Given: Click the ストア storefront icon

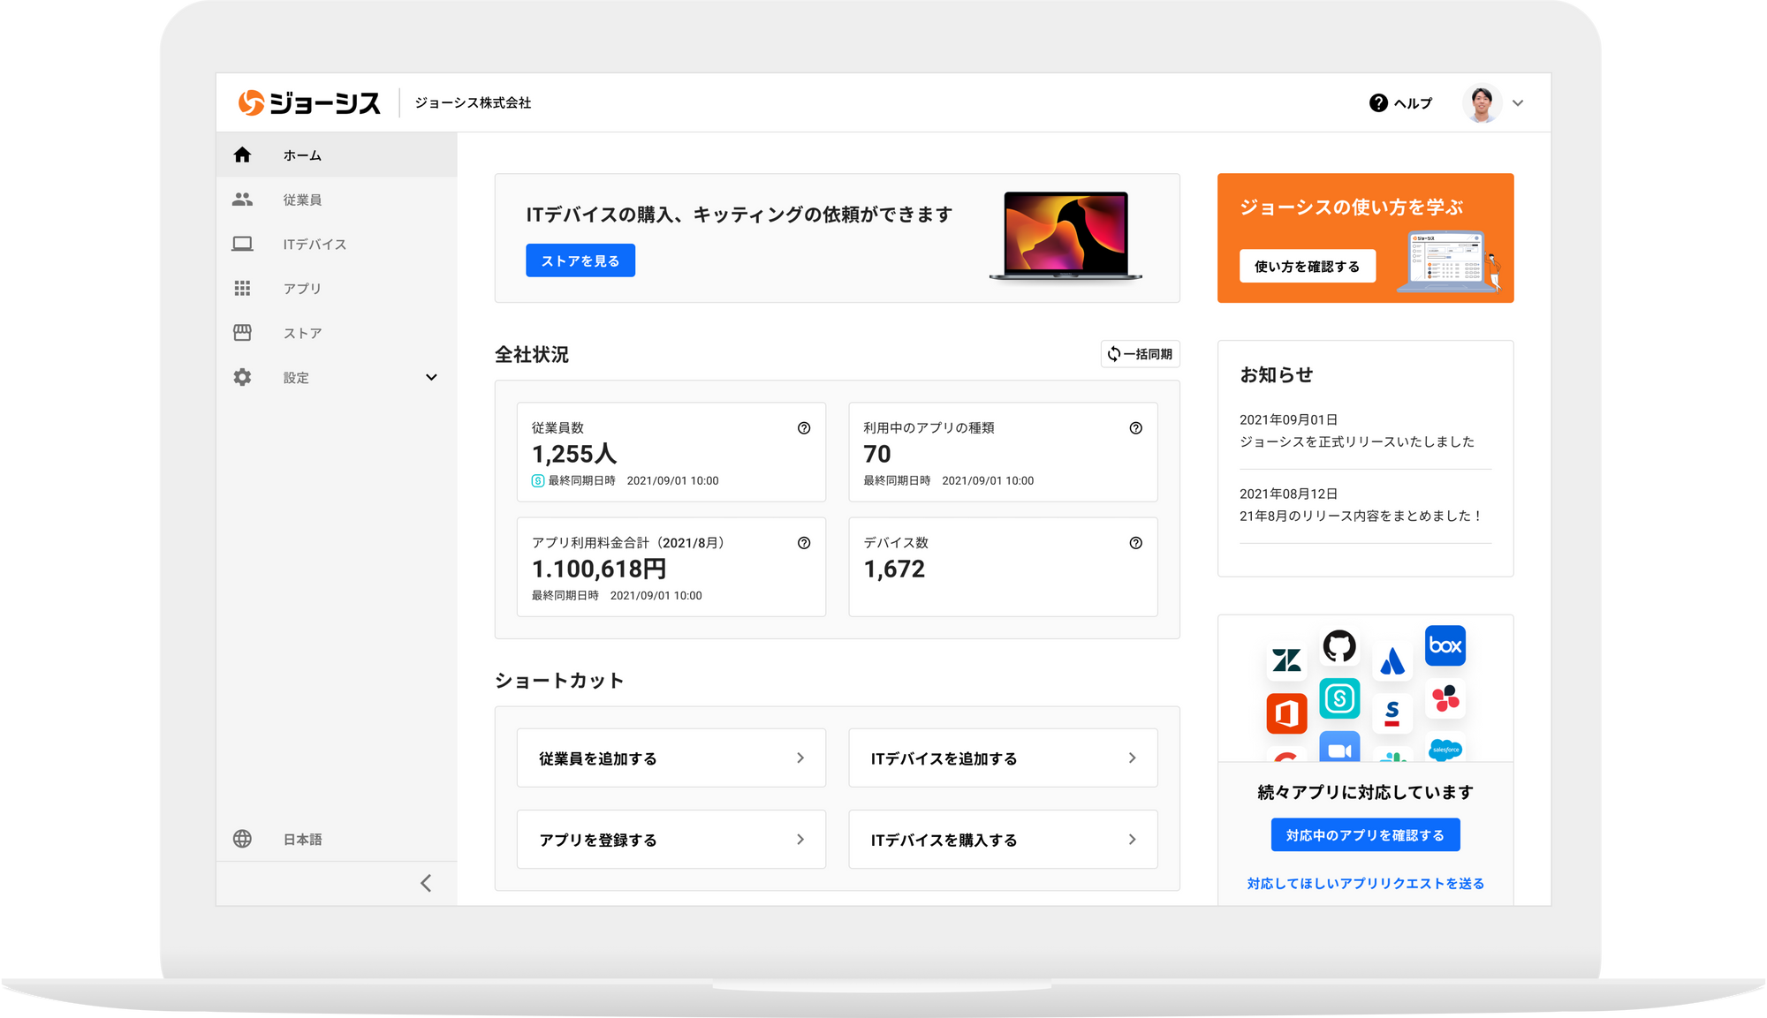Looking at the screenshot, I should pos(242,333).
